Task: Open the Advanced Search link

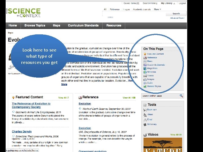Action: [x=177, y=18]
